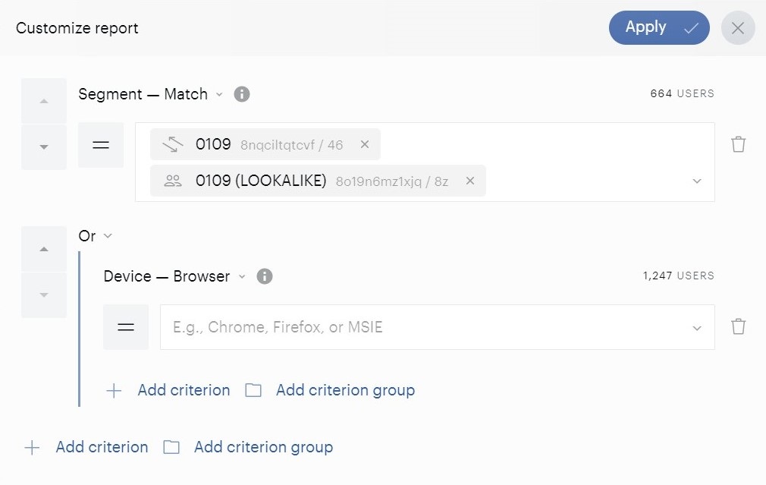Add criterion group at the bottom level
Screen dimensions: 766x485
pyautogui.click(x=248, y=447)
